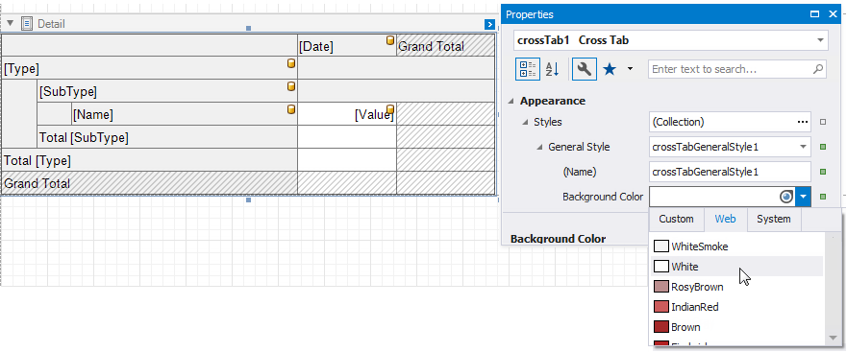Click the maximize icon of Properties panel
This screenshot has height=352, width=847.
pyautogui.click(x=814, y=14)
